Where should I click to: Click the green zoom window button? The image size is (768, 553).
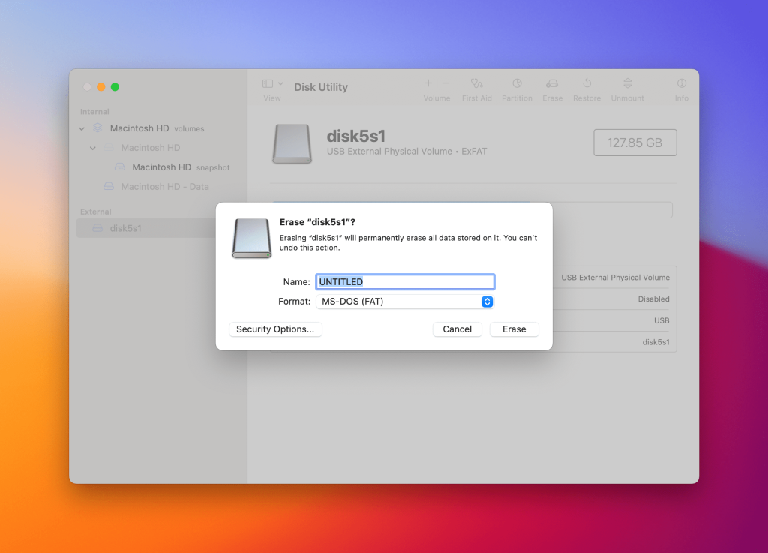115,87
